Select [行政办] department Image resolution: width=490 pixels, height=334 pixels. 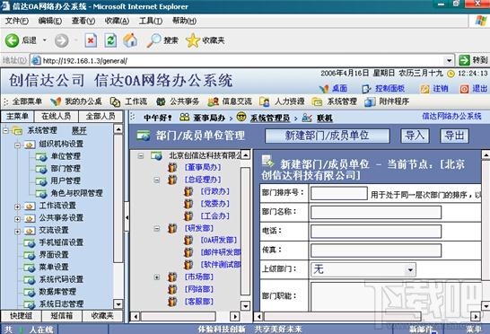point(215,191)
